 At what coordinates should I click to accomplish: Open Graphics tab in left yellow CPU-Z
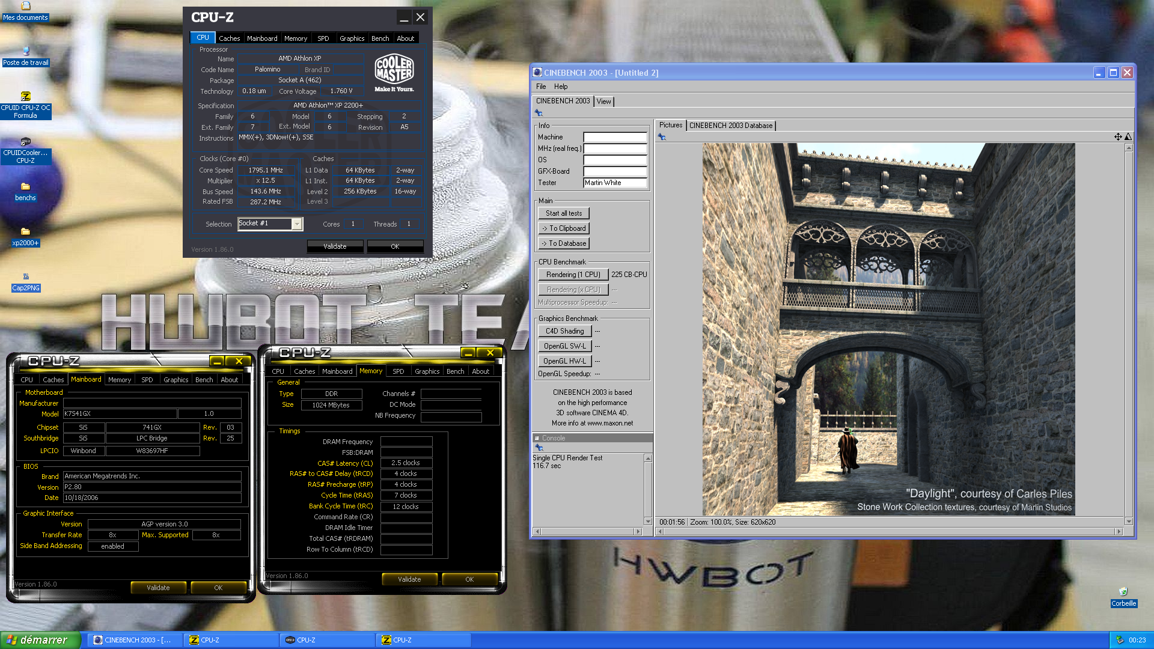[x=176, y=380]
